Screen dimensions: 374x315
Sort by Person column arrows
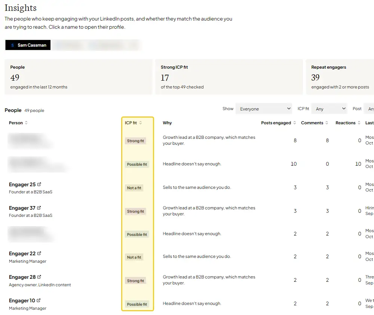26,123
